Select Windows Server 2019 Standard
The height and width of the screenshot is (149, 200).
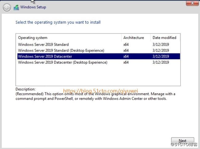pyautogui.click(x=43, y=44)
